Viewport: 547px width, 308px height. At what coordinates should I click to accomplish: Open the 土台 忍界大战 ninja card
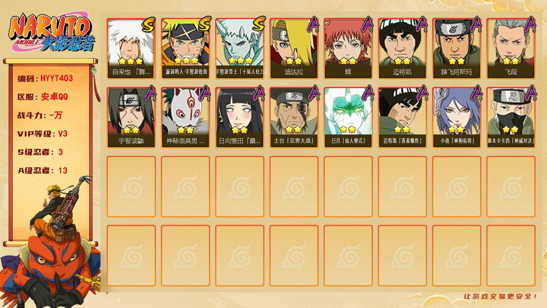coord(294,118)
